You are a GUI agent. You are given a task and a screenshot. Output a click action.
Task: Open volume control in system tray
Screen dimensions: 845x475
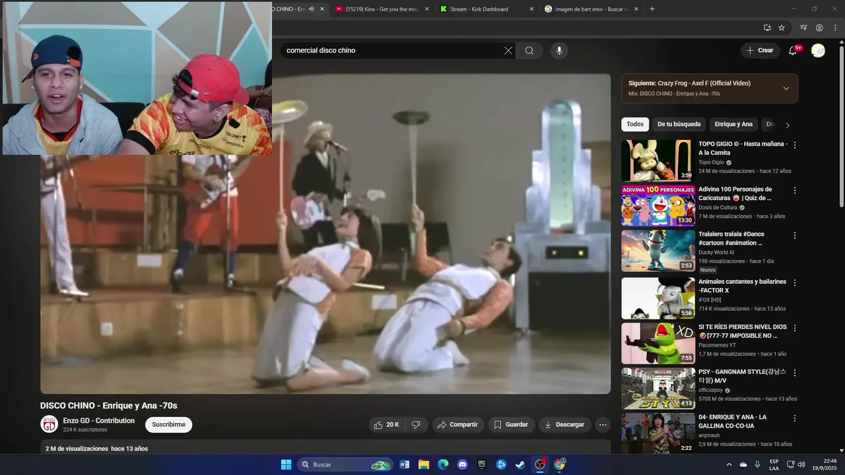[x=801, y=464]
